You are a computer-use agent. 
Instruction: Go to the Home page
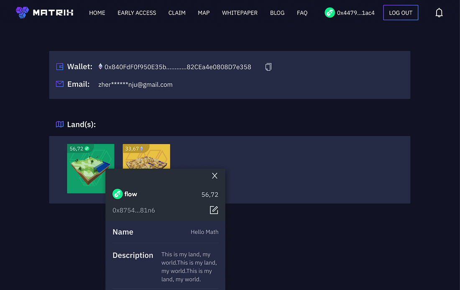coord(97,13)
